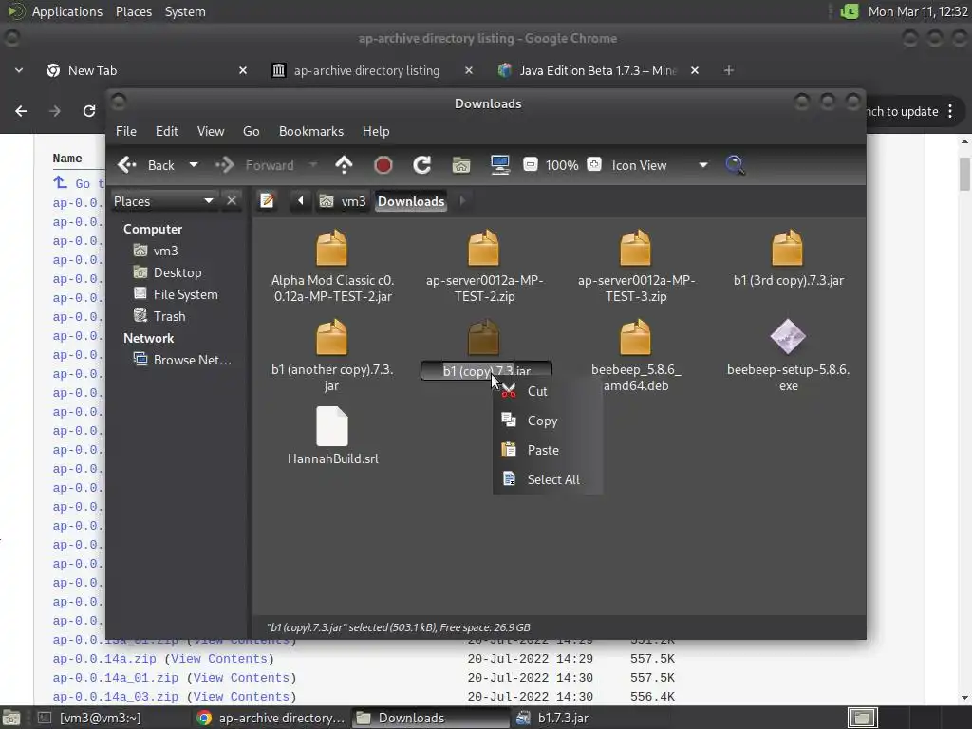Choose Copy in context menu

[x=542, y=421]
